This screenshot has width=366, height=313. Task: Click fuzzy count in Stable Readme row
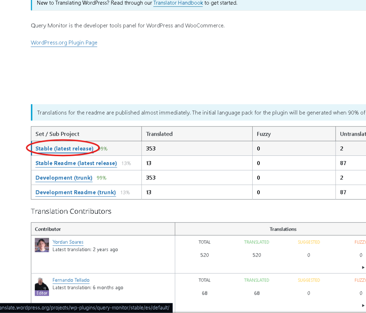pyautogui.click(x=258, y=163)
